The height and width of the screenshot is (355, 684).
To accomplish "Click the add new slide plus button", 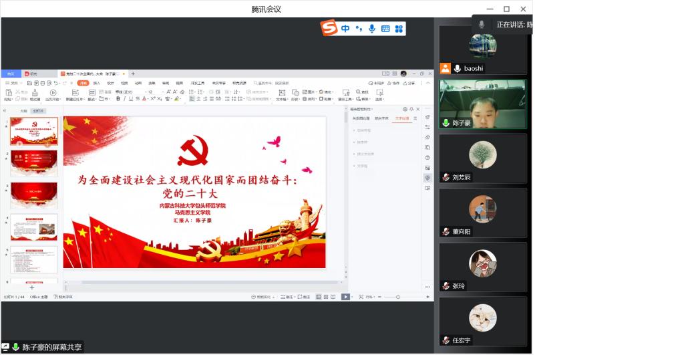I will point(31,287).
